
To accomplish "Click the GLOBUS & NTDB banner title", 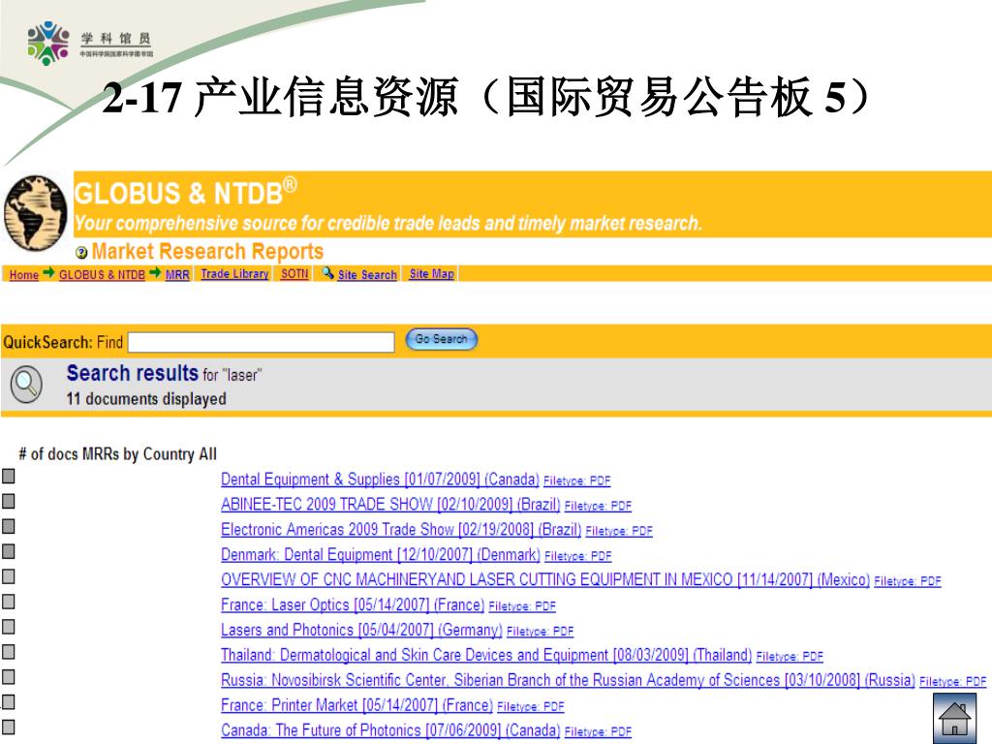I will pyautogui.click(x=185, y=193).
